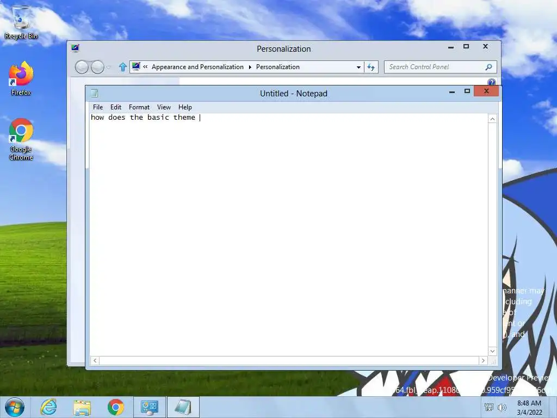The height and width of the screenshot is (418, 557).
Task: Launch Firefox from the desktop shortcut
Action: tap(21, 78)
